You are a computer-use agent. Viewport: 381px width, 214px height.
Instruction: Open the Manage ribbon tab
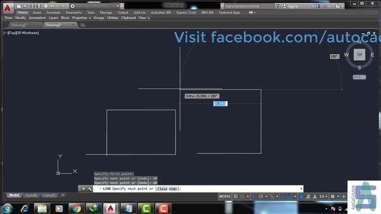106,12
